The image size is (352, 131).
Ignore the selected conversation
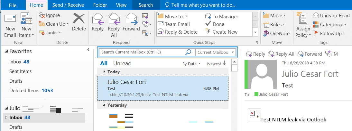49,15
